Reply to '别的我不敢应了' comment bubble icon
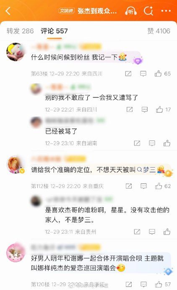177x290 pixels. pos(145,110)
